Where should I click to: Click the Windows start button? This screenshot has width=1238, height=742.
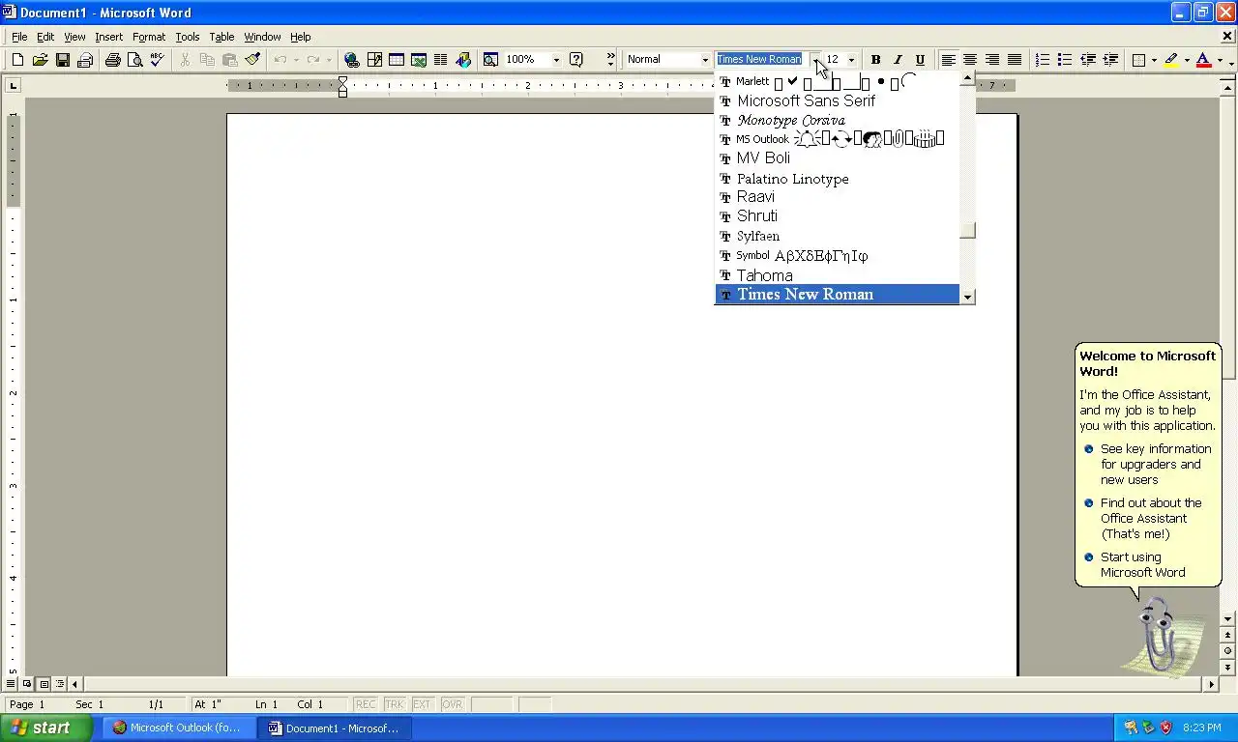[x=46, y=728]
